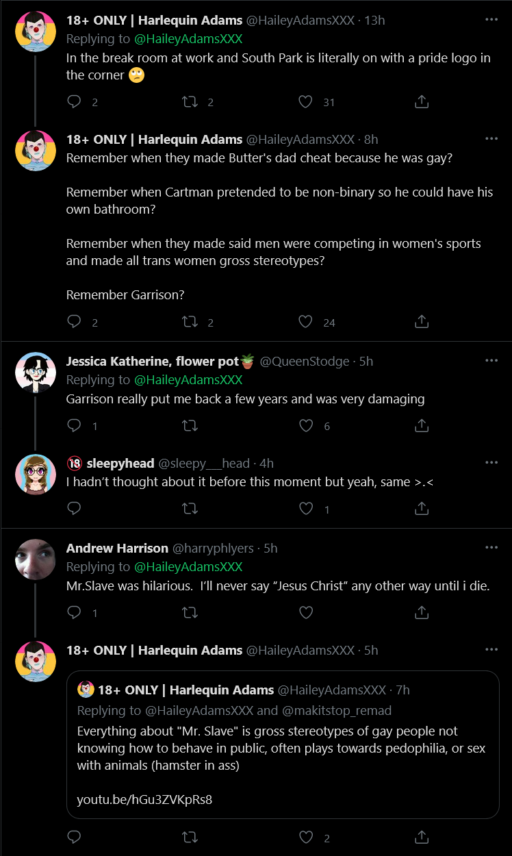The width and height of the screenshot is (512, 856).
Task: Reply to Andrew Harrison's Mr.Slave tweet
Action: point(75,613)
